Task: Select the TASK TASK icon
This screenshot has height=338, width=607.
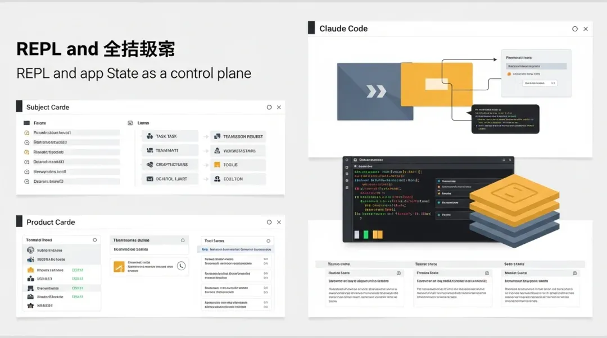Action: click(150, 136)
